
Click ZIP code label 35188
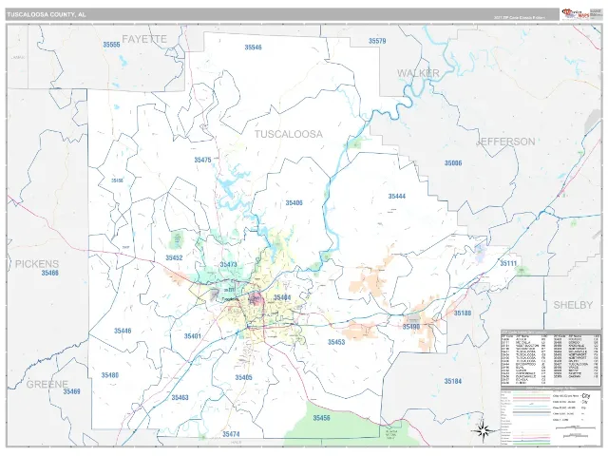point(463,313)
